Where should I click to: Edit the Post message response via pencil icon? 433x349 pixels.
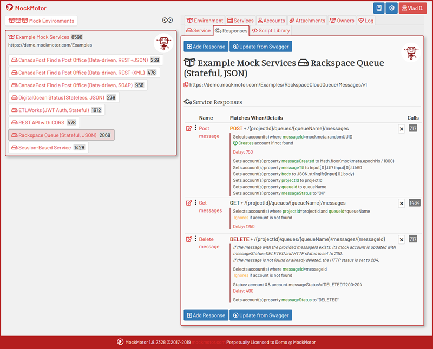pos(188,128)
